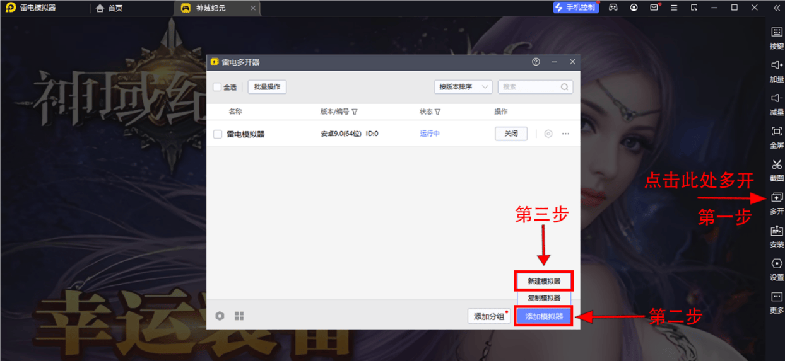Click the 关闭 button for 雷电模拟器
The image size is (785, 361).
[x=511, y=134]
